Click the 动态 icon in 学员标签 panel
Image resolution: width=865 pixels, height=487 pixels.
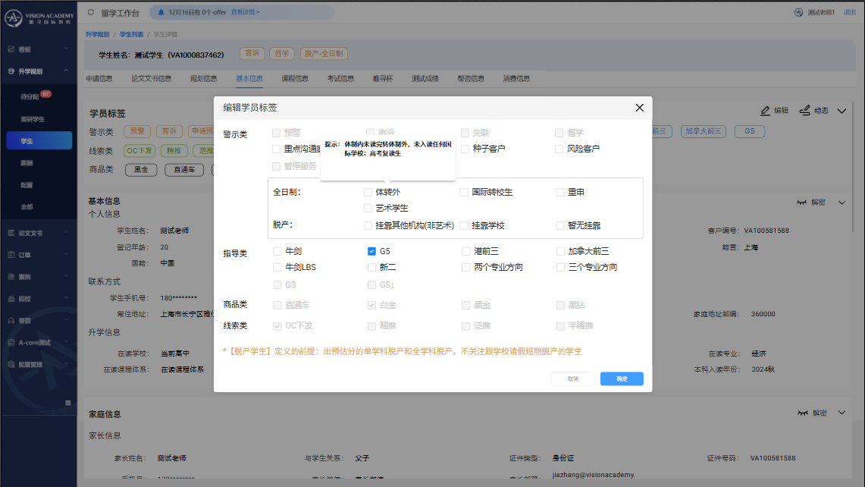coord(806,111)
